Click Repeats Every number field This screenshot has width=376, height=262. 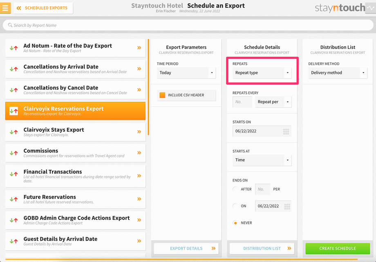[242, 102]
